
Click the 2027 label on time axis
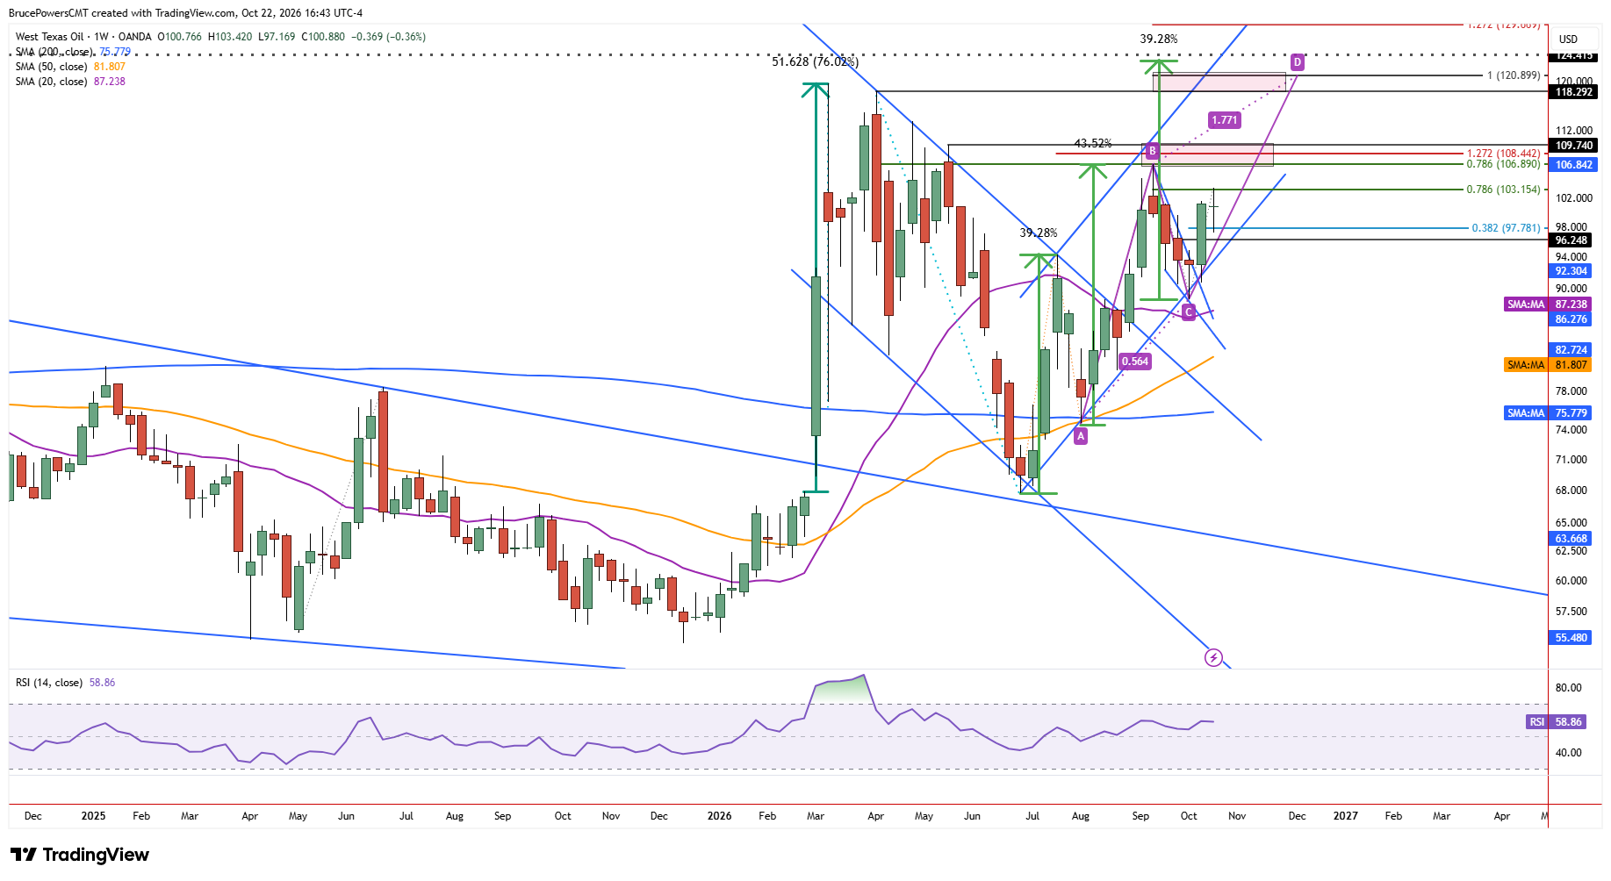(x=1345, y=816)
